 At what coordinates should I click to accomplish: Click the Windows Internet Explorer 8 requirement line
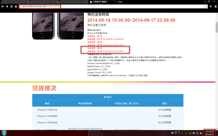[x=104, y=63]
